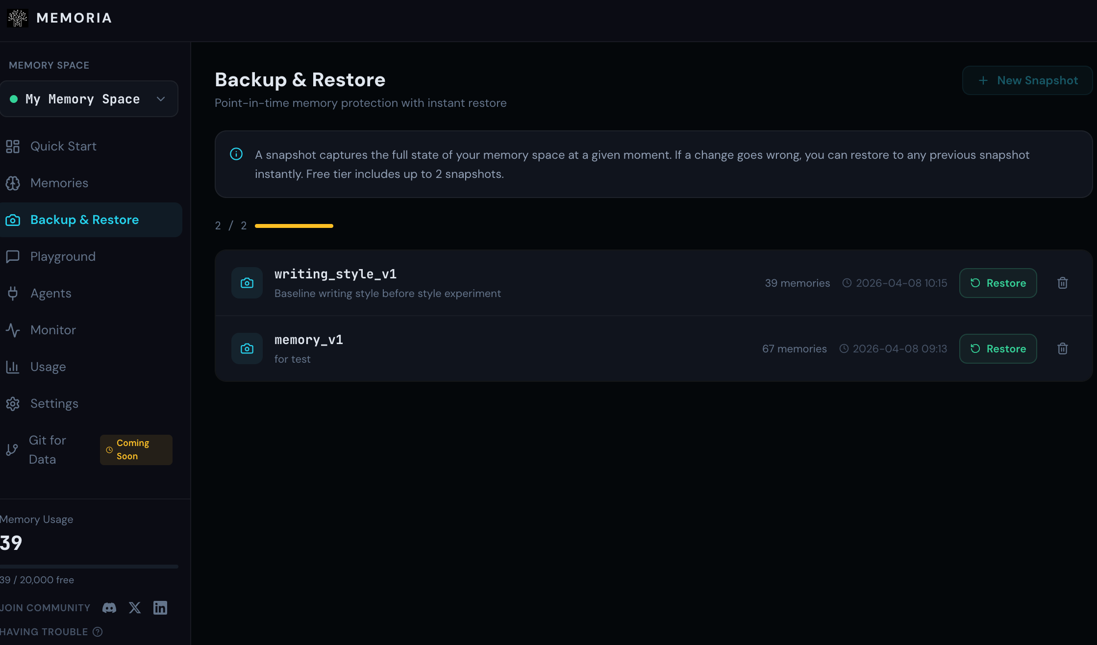
Task: Create a New Snapshot
Action: coord(1027,80)
